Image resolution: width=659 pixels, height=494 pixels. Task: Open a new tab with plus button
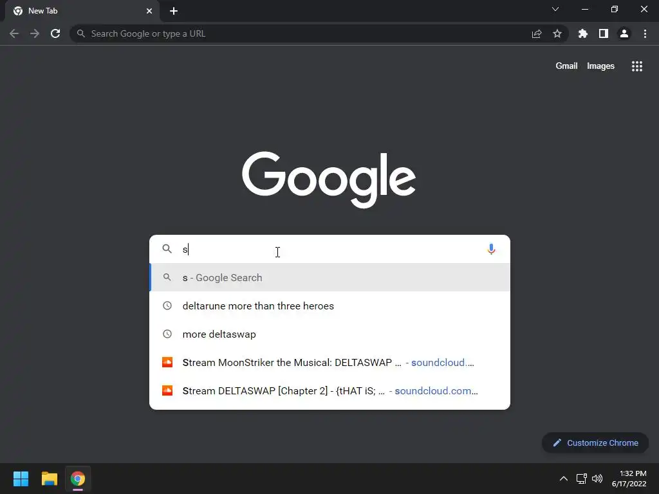pyautogui.click(x=174, y=11)
